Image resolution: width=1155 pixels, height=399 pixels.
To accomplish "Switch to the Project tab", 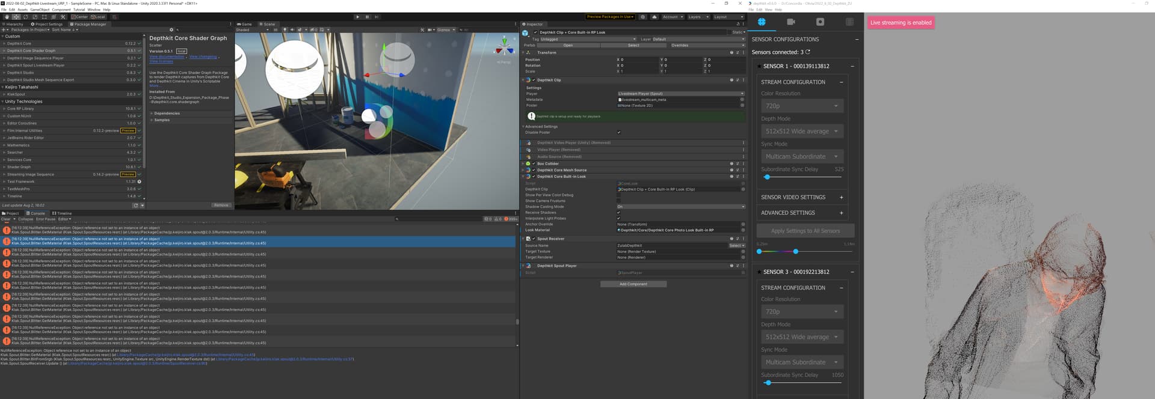I will [x=11, y=213].
